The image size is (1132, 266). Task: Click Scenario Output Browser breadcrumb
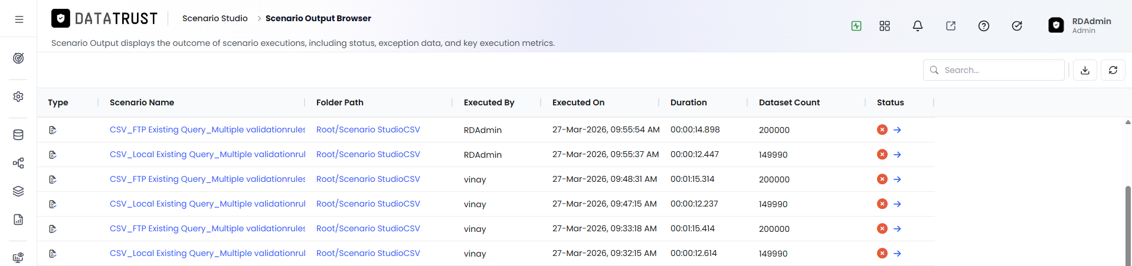coord(318,18)
